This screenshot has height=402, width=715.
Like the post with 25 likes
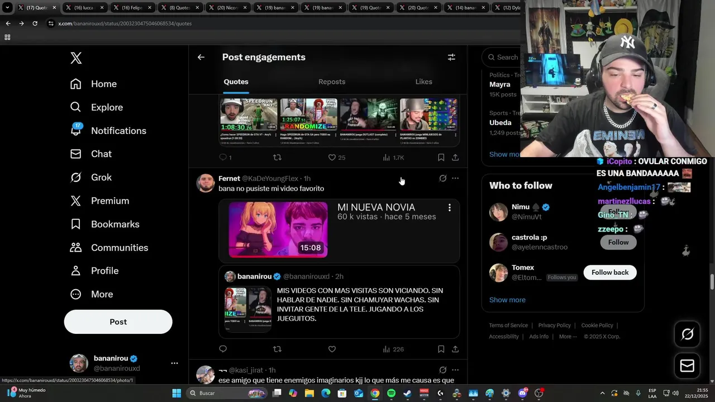tap(336, 157)
